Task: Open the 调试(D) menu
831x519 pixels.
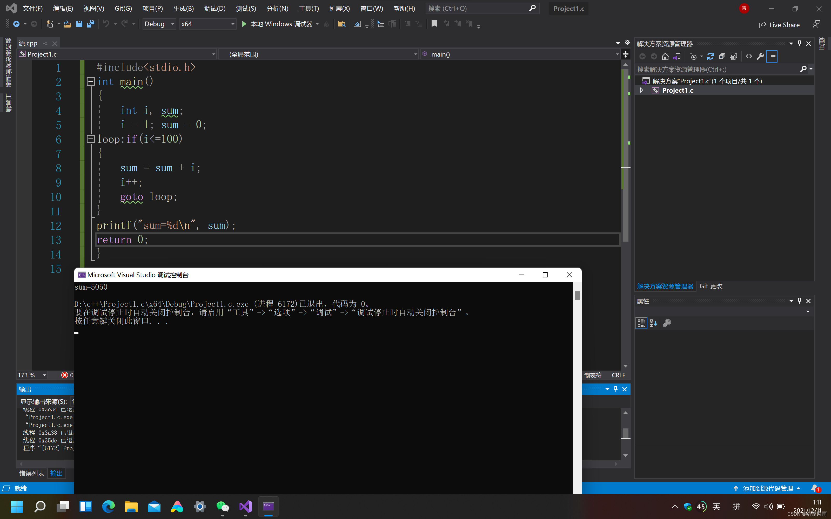Action: point(215,9)
